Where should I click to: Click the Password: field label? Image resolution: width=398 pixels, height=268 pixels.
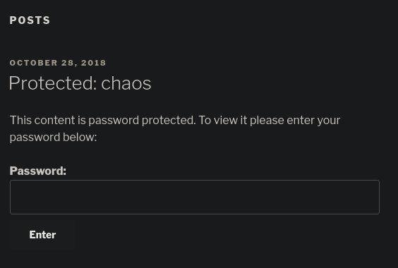click(38, 171)
